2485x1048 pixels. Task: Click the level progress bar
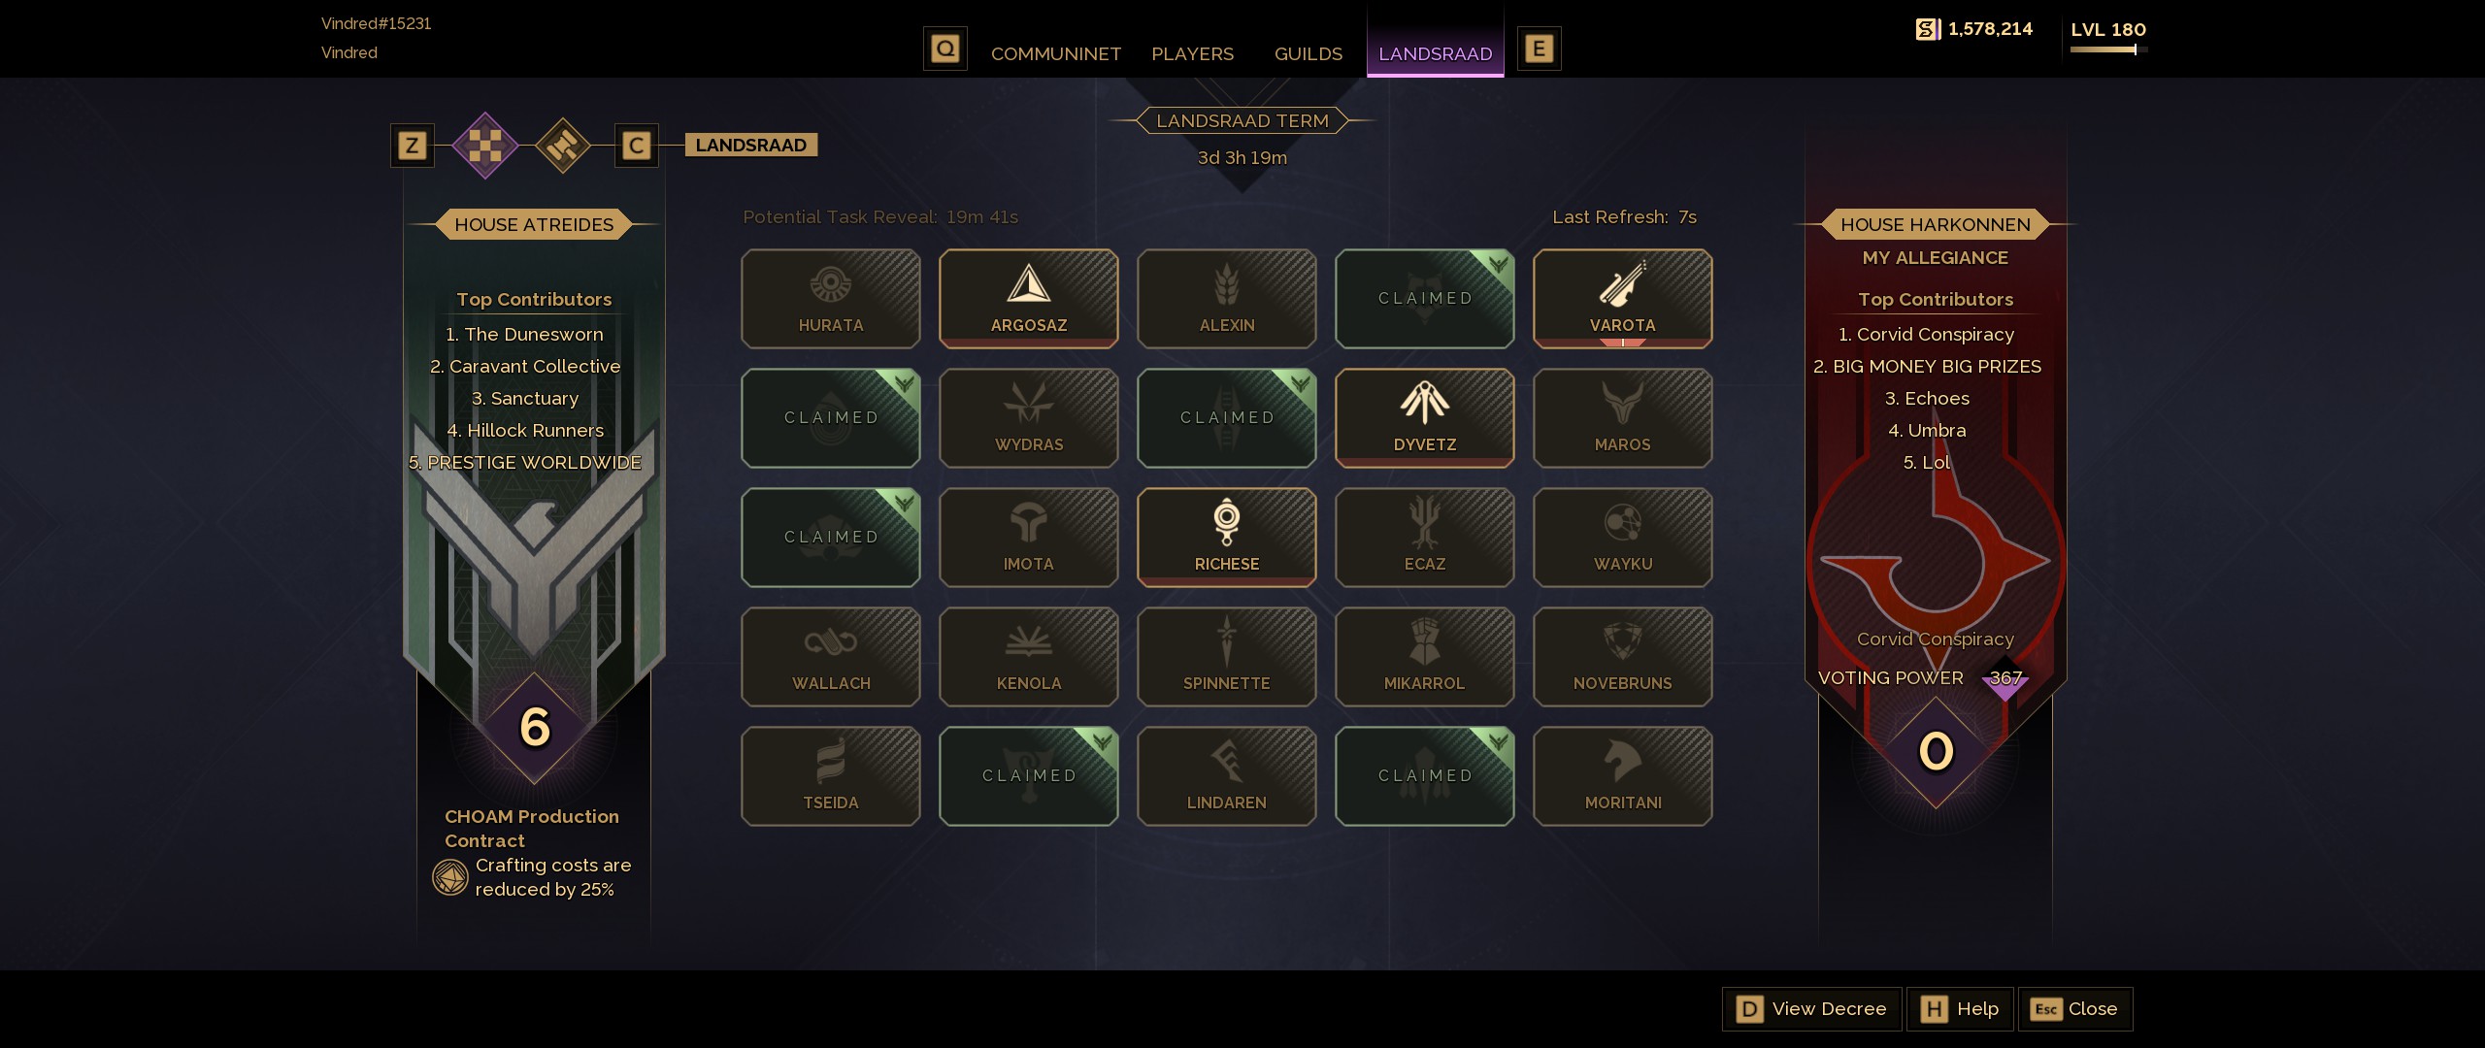tap(2104, 49)
